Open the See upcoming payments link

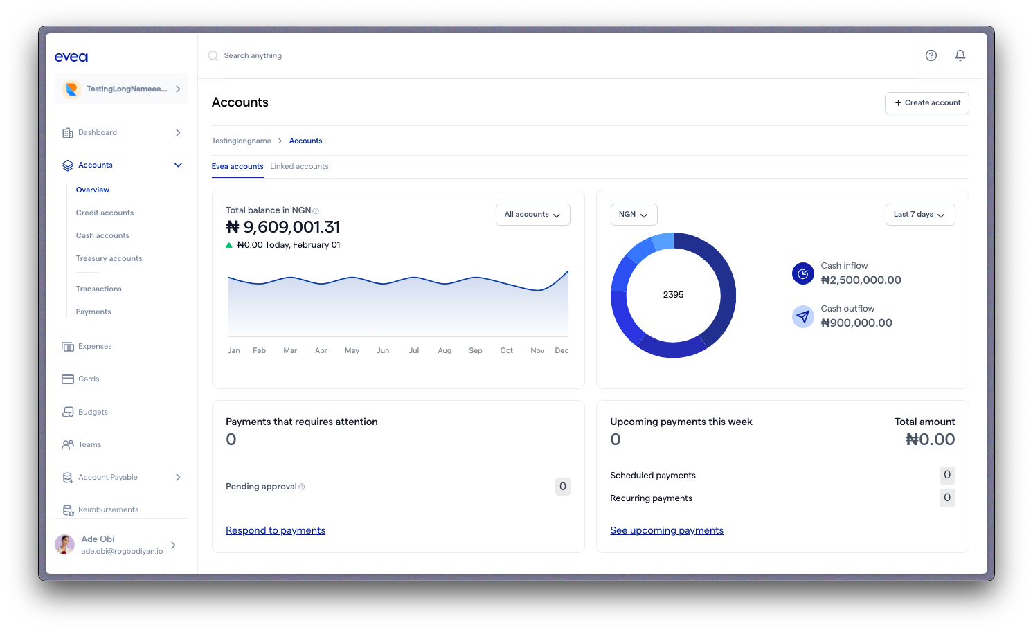point(666,530)
